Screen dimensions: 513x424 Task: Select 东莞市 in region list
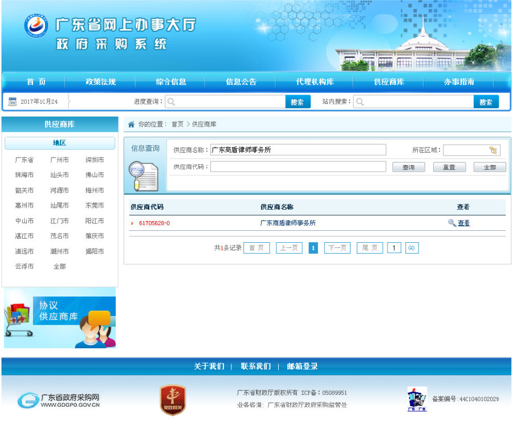[95, 205]
